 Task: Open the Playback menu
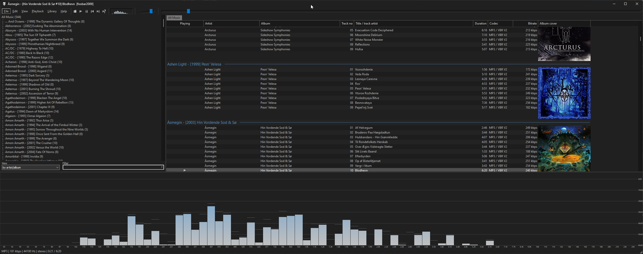[x=38, y=11]
